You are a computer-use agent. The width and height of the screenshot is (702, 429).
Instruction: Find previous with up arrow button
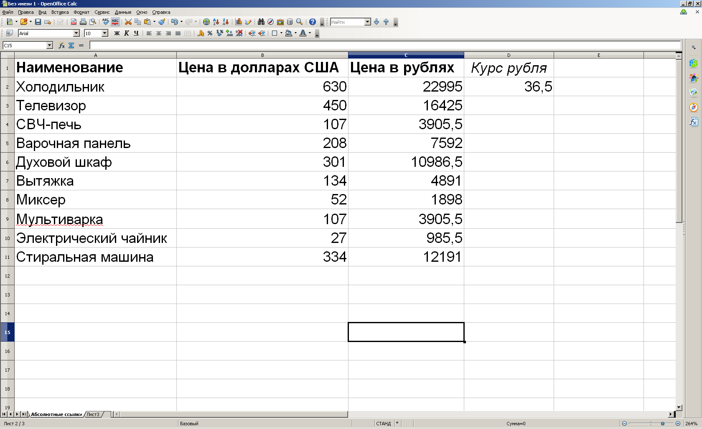pos(386,22)
